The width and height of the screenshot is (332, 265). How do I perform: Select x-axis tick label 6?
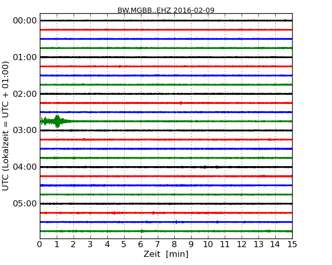(140, 245)
